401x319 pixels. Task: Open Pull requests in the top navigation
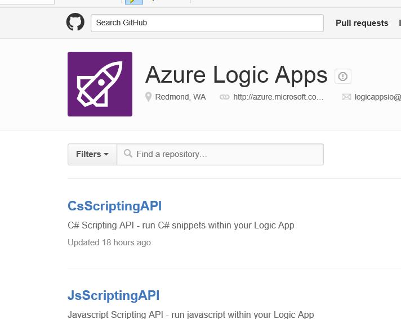(362, 23)
